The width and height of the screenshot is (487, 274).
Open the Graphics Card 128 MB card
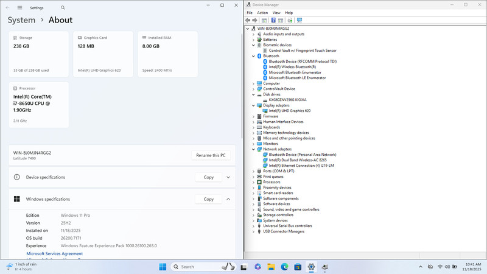103,54
